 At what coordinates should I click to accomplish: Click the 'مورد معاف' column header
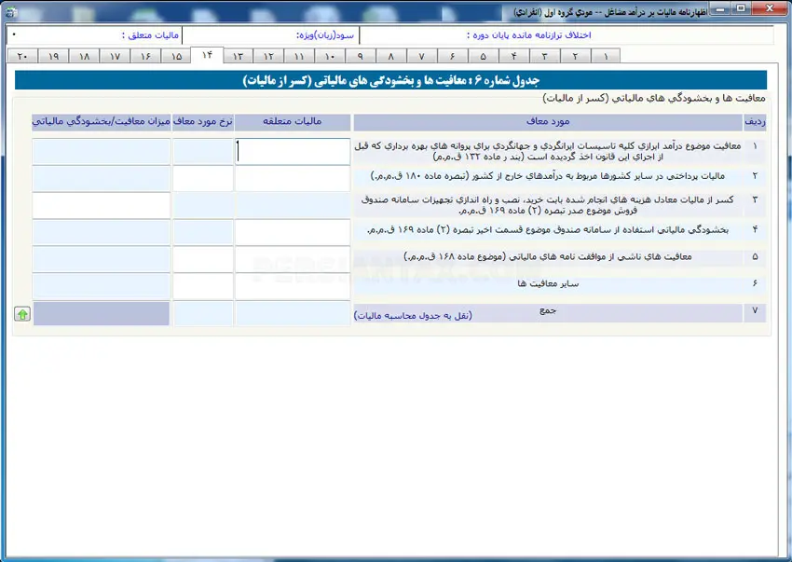click(x=548, y=122)
